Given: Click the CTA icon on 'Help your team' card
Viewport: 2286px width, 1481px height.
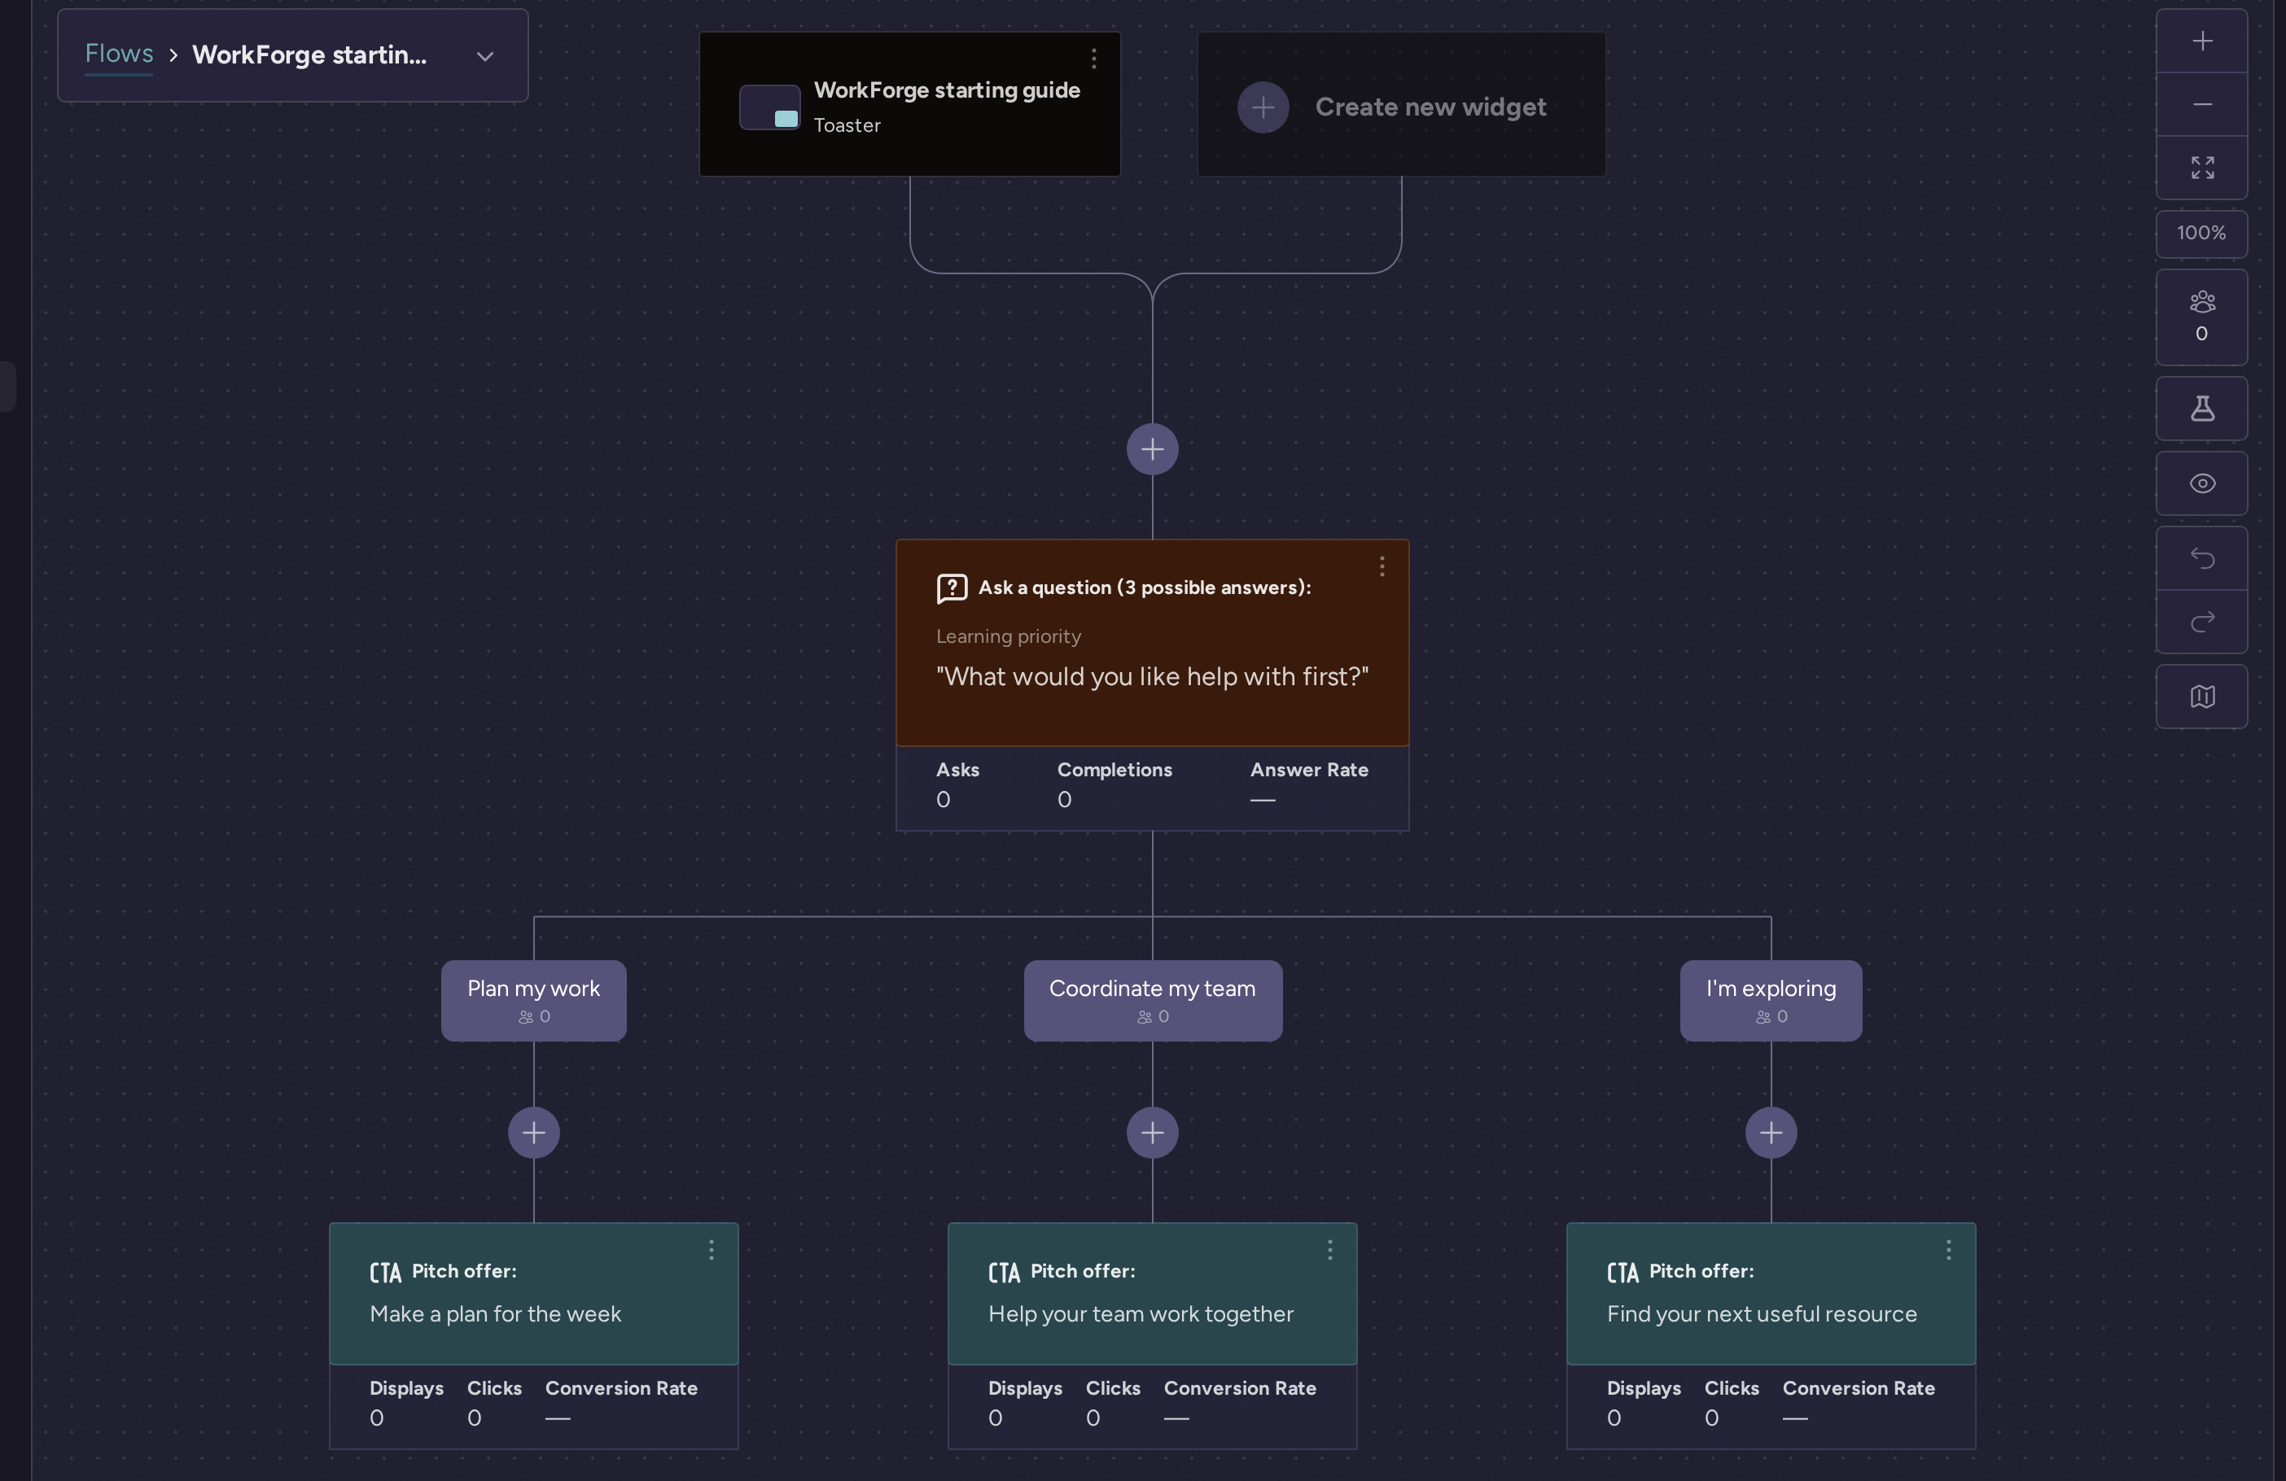Looking at the screenshot, I should (1004, 1273).
